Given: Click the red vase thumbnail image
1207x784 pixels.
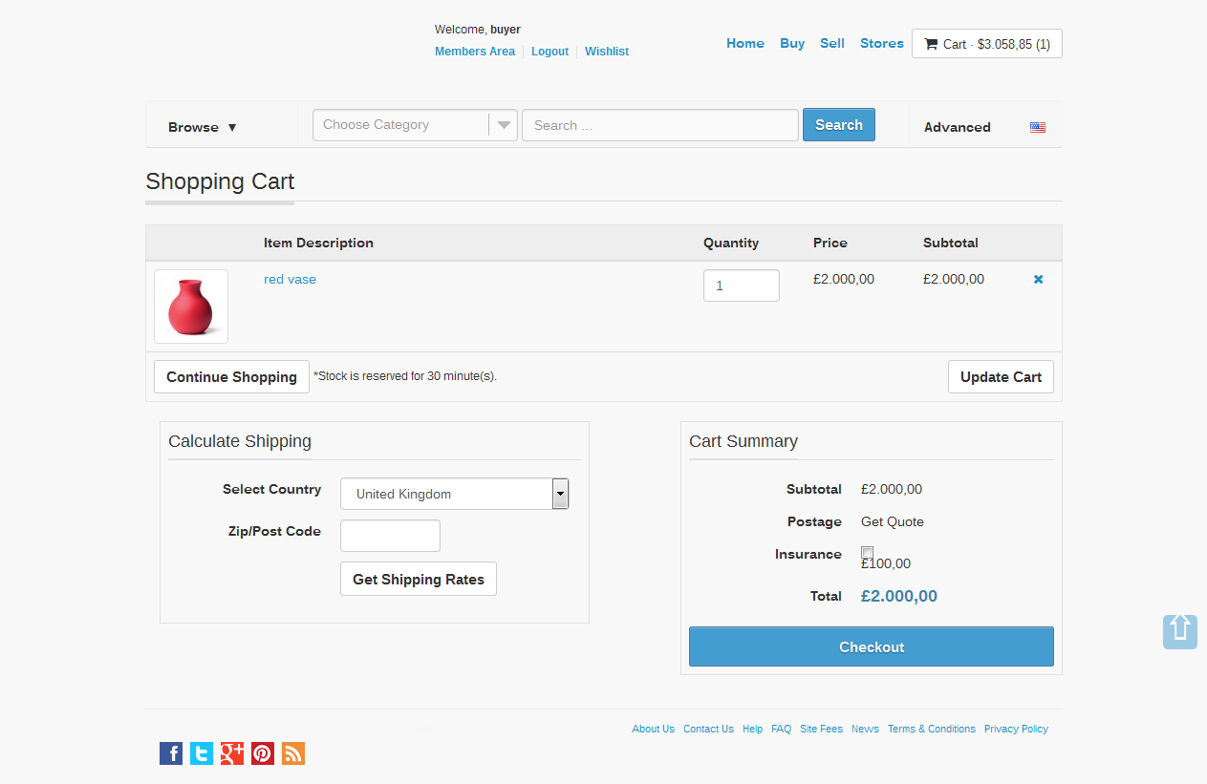Looking at the screenshot, I should pyautogui.click(x=191, y=307).
